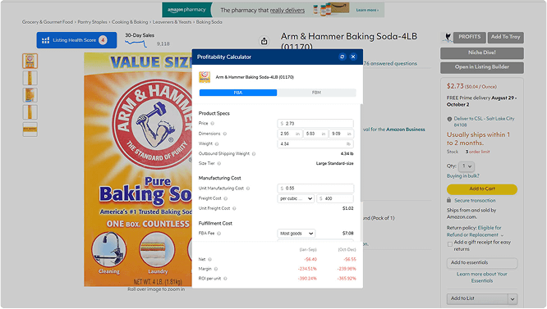Expand the Return policy chevron
Screen dimensions: 547x309
coord(502,235)
